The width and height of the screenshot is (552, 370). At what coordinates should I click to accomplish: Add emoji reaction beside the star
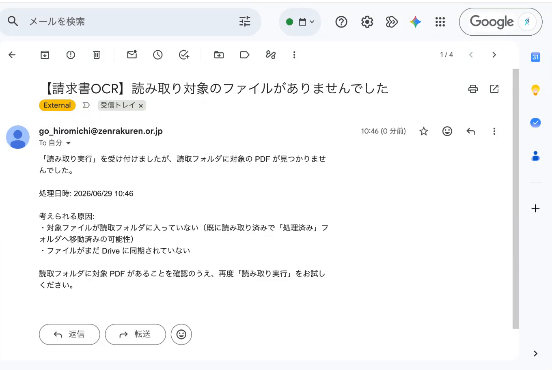[x=447, y=131]
